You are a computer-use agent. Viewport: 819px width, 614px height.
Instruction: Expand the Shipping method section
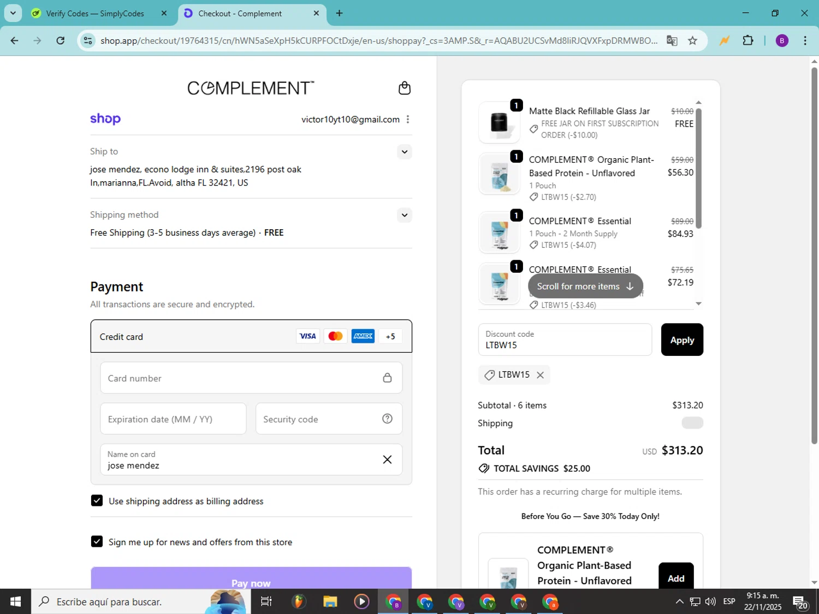(404, 215)
